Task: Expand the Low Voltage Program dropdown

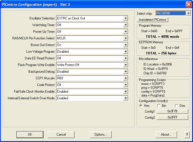Action: pos(126,52)
